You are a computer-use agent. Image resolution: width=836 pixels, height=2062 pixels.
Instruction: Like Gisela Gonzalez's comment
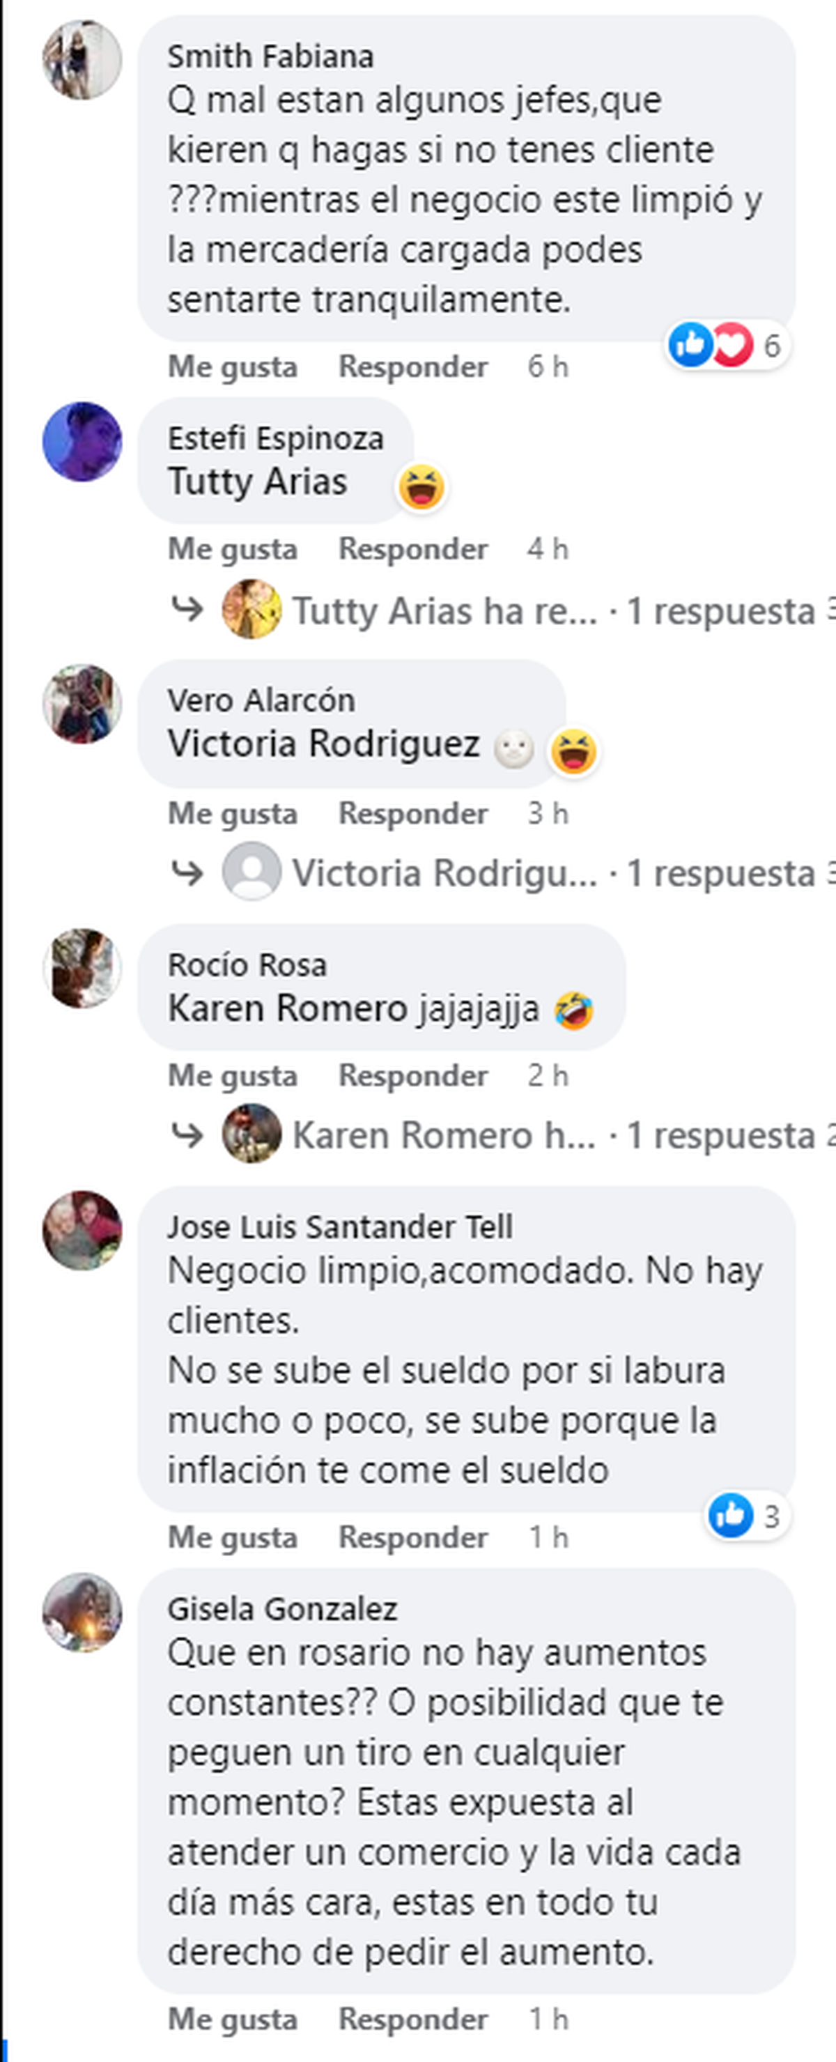[x=232, y=2019]
